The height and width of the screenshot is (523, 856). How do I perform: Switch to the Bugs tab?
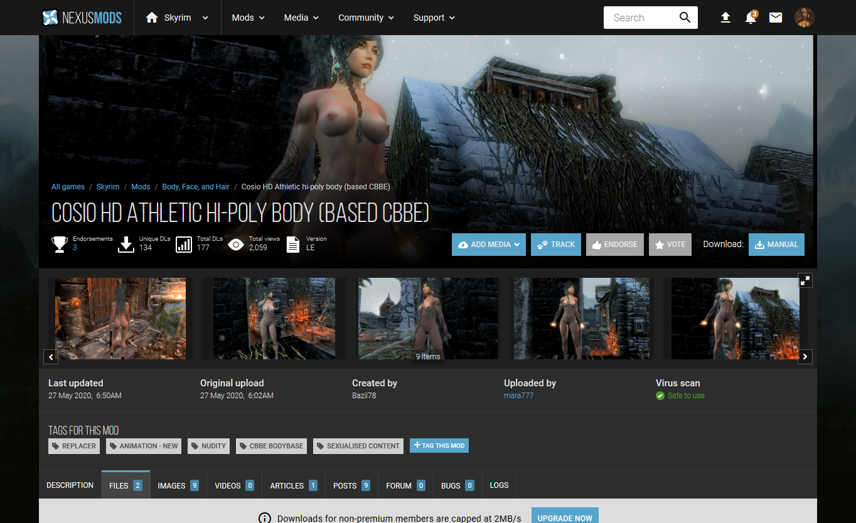point(457,485)
